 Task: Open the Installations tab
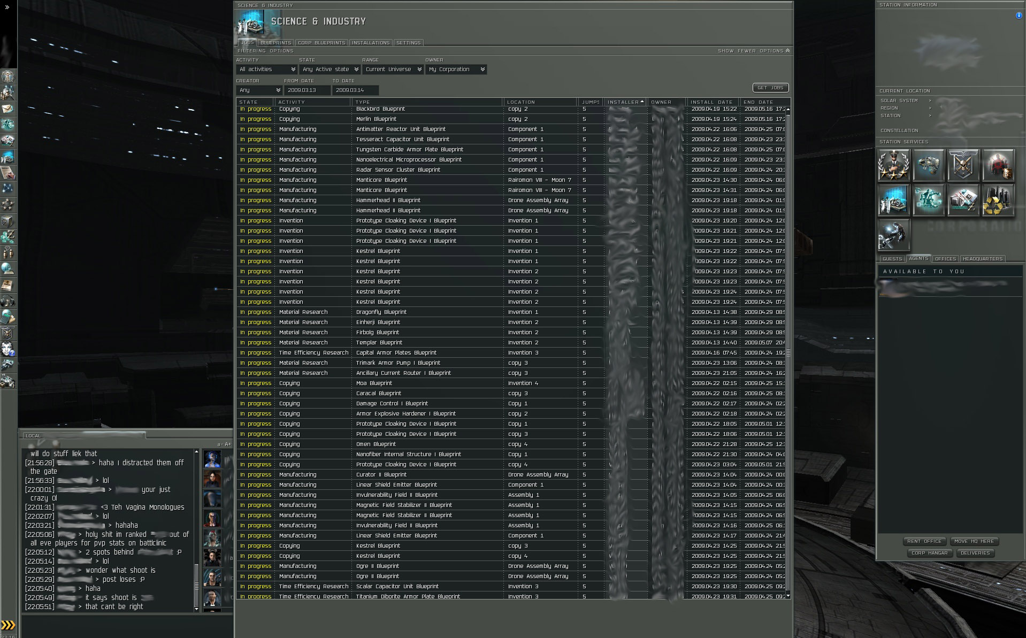371,43
